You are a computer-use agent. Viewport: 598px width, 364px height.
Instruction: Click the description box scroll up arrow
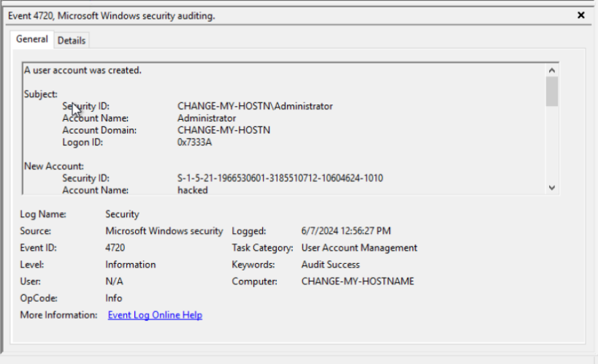coord(552,69)
